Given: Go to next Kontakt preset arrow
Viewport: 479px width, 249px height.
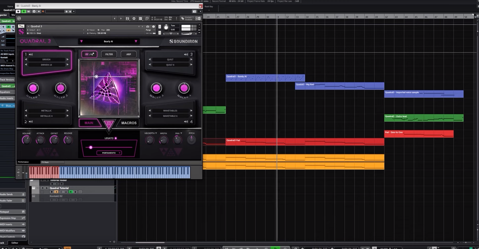Looking at the screenshot, I should tap(121, 19).
